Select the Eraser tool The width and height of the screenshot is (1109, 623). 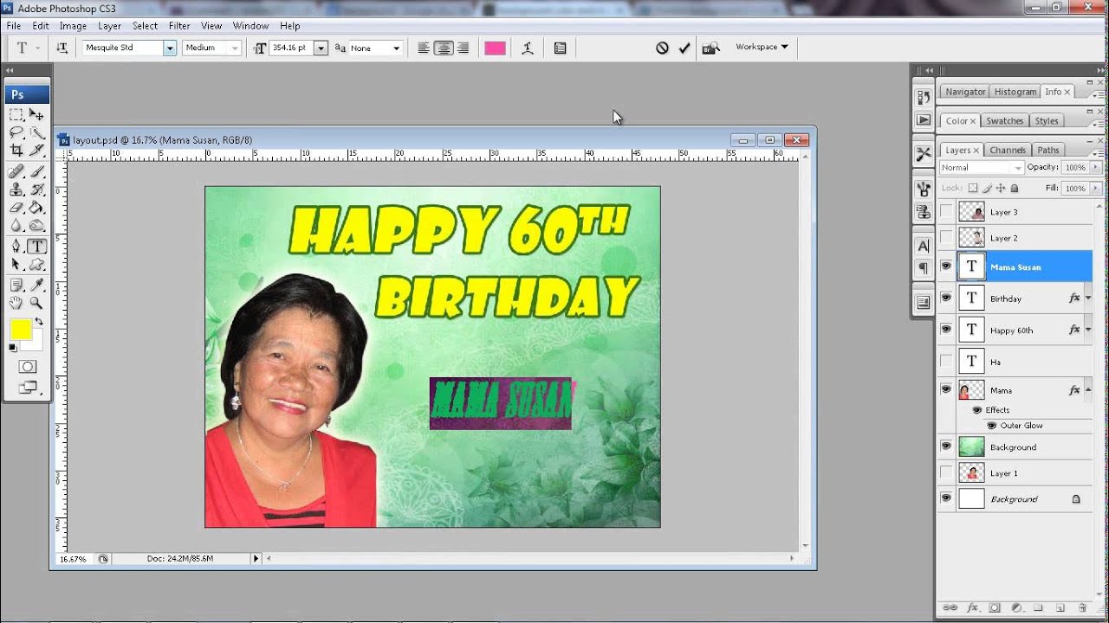16,208
